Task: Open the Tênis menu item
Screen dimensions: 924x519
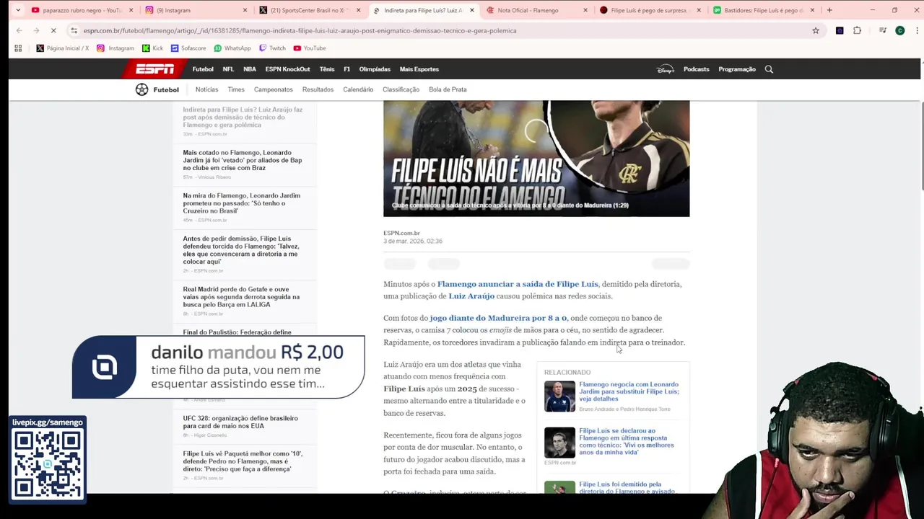Action: click(x=327, y=69)
